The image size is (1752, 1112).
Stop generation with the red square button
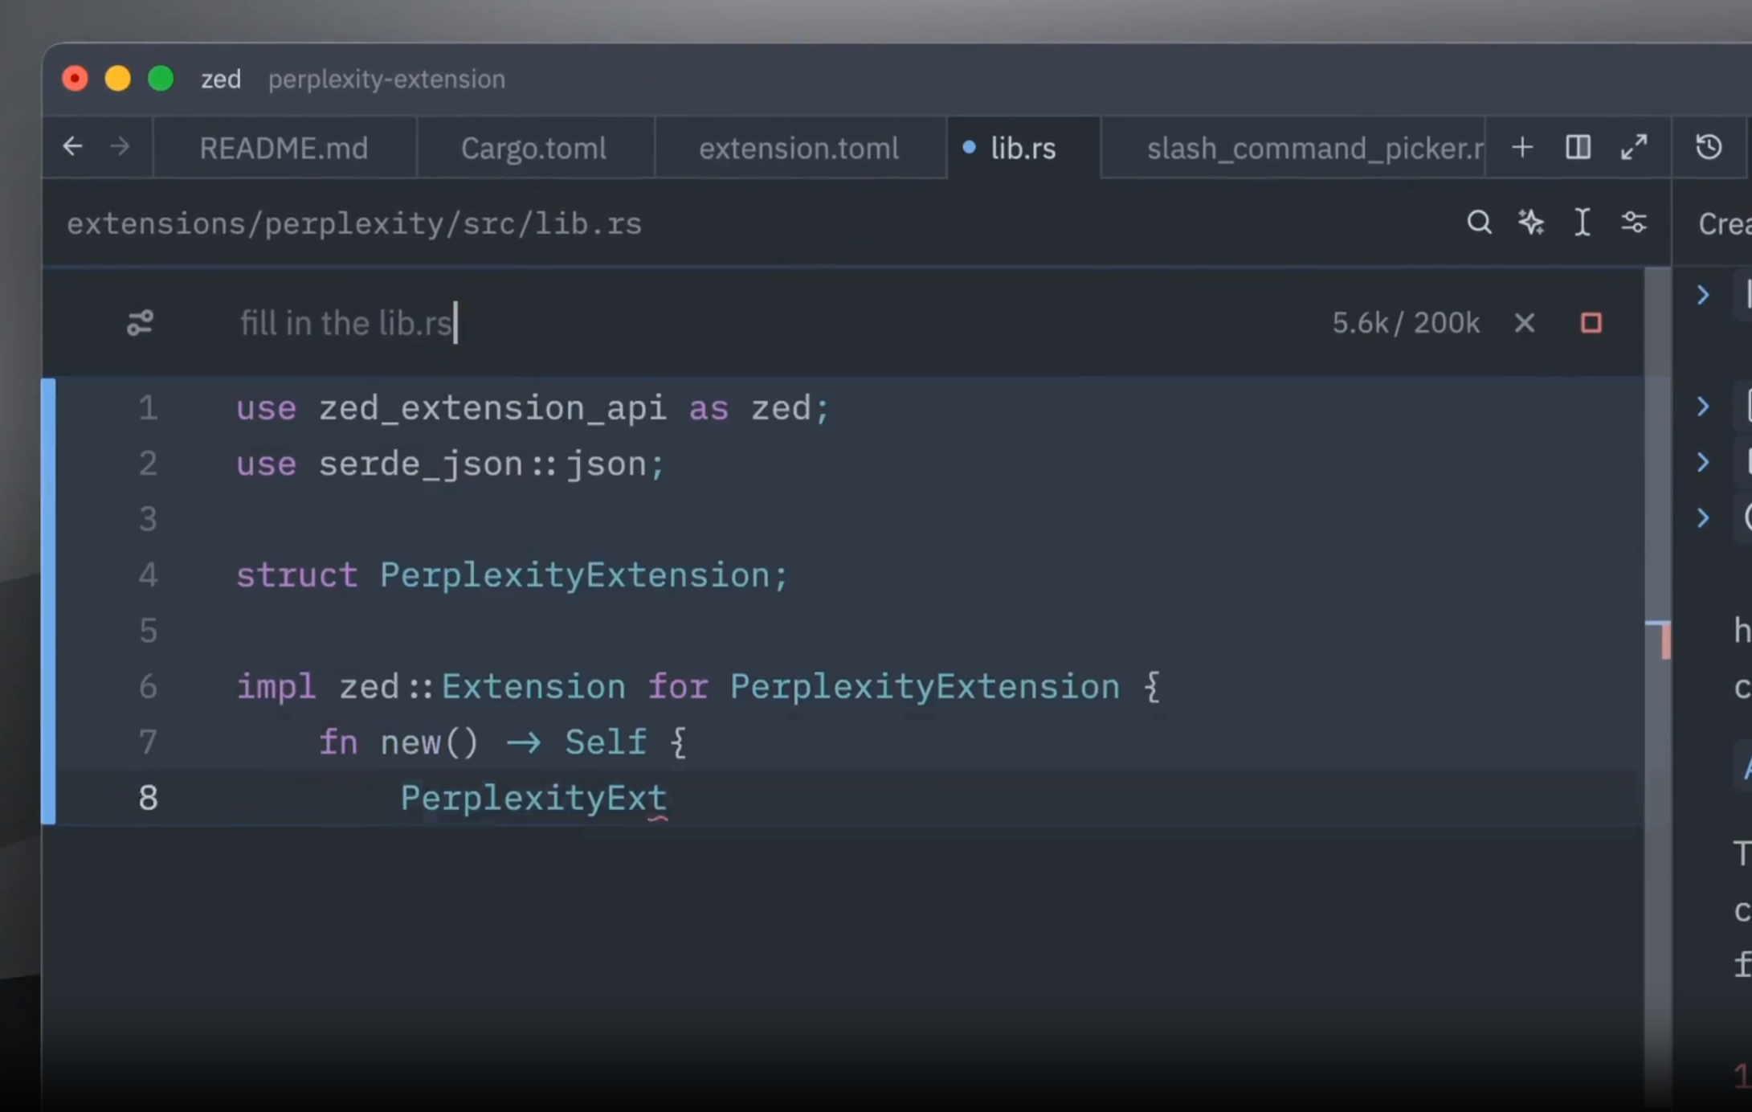click(1591, 323)
